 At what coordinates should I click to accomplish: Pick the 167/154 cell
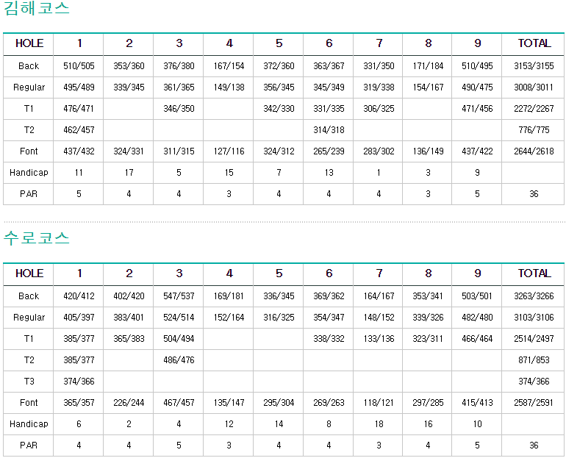pos(229,66)
